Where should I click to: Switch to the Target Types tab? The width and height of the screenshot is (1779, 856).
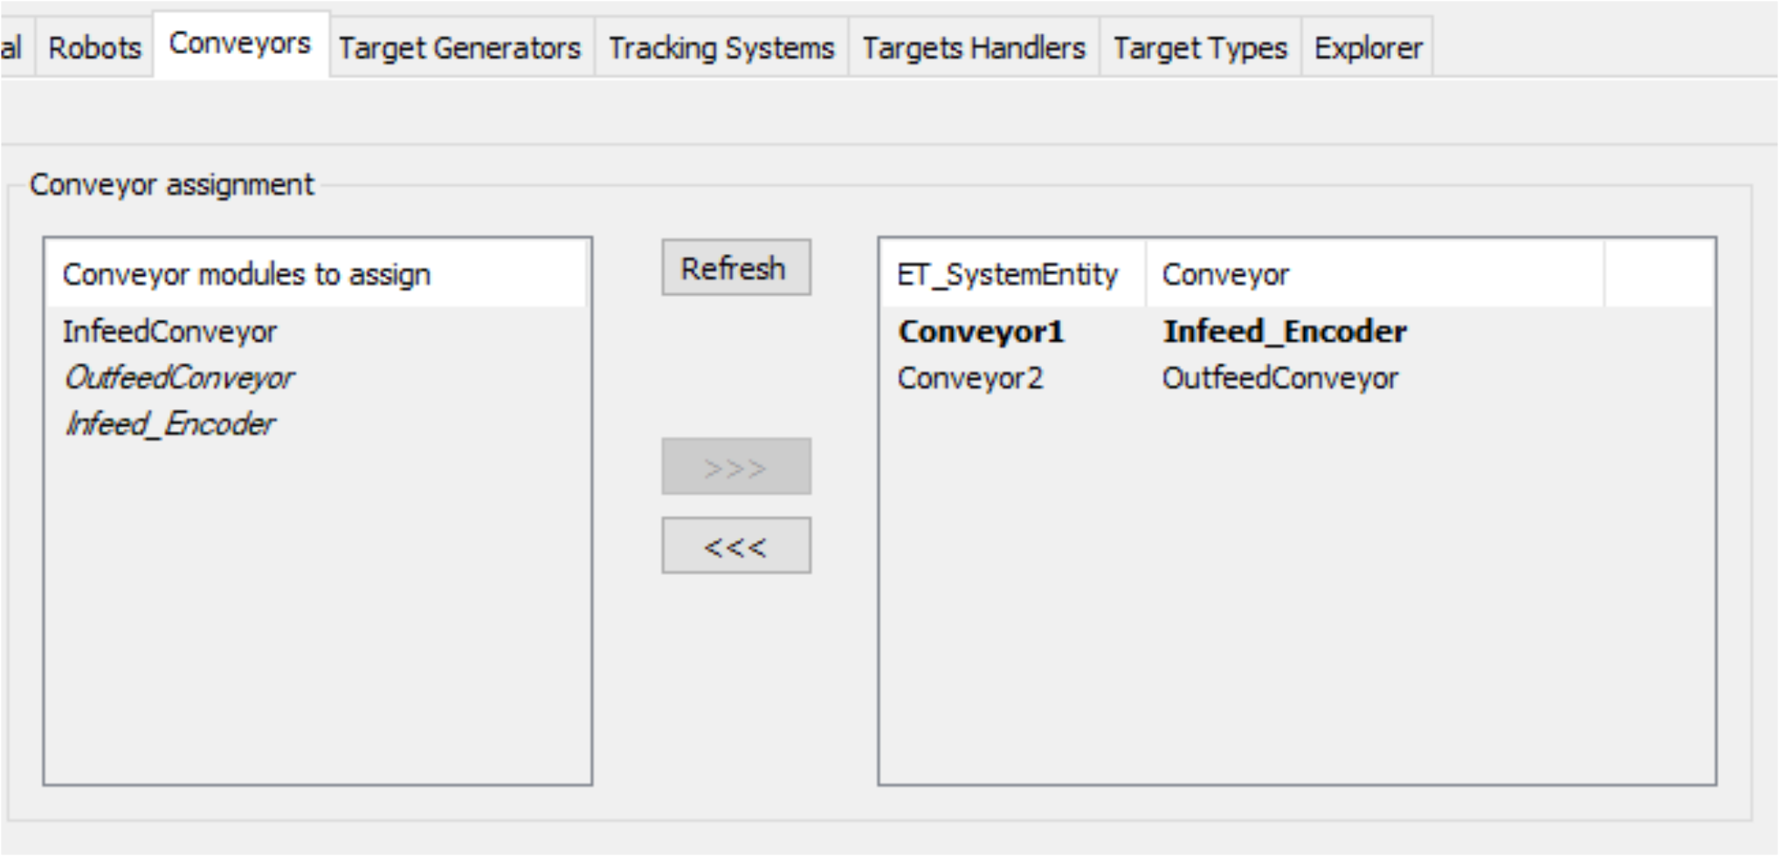point(1199,48)
